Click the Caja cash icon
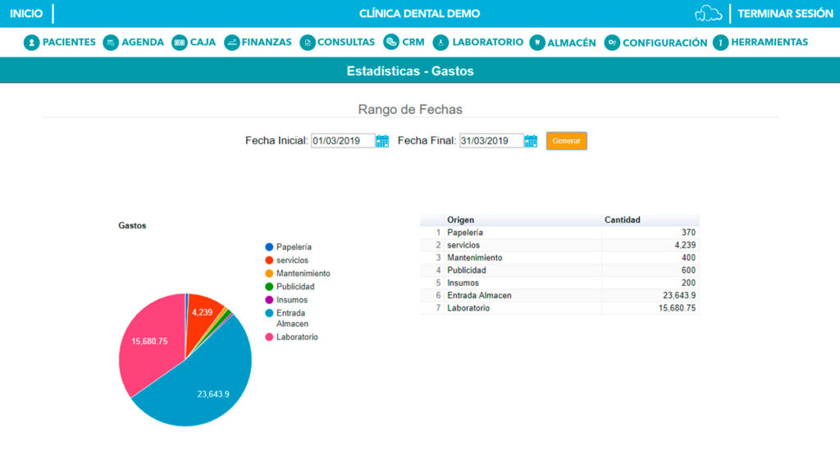840x472 pixels. [180, 43]
